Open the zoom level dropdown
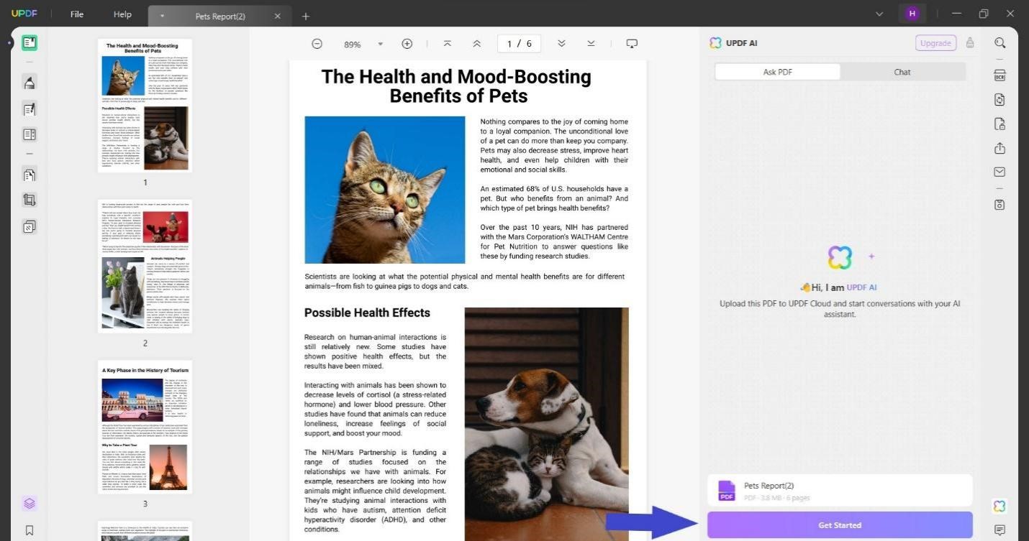 click(381, 44)
